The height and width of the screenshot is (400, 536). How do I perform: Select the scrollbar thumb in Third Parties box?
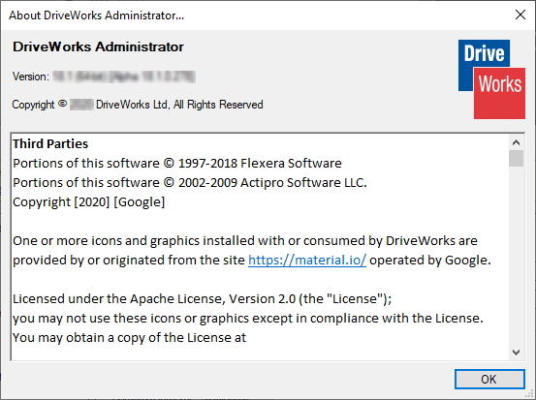(x=516, y=158)
